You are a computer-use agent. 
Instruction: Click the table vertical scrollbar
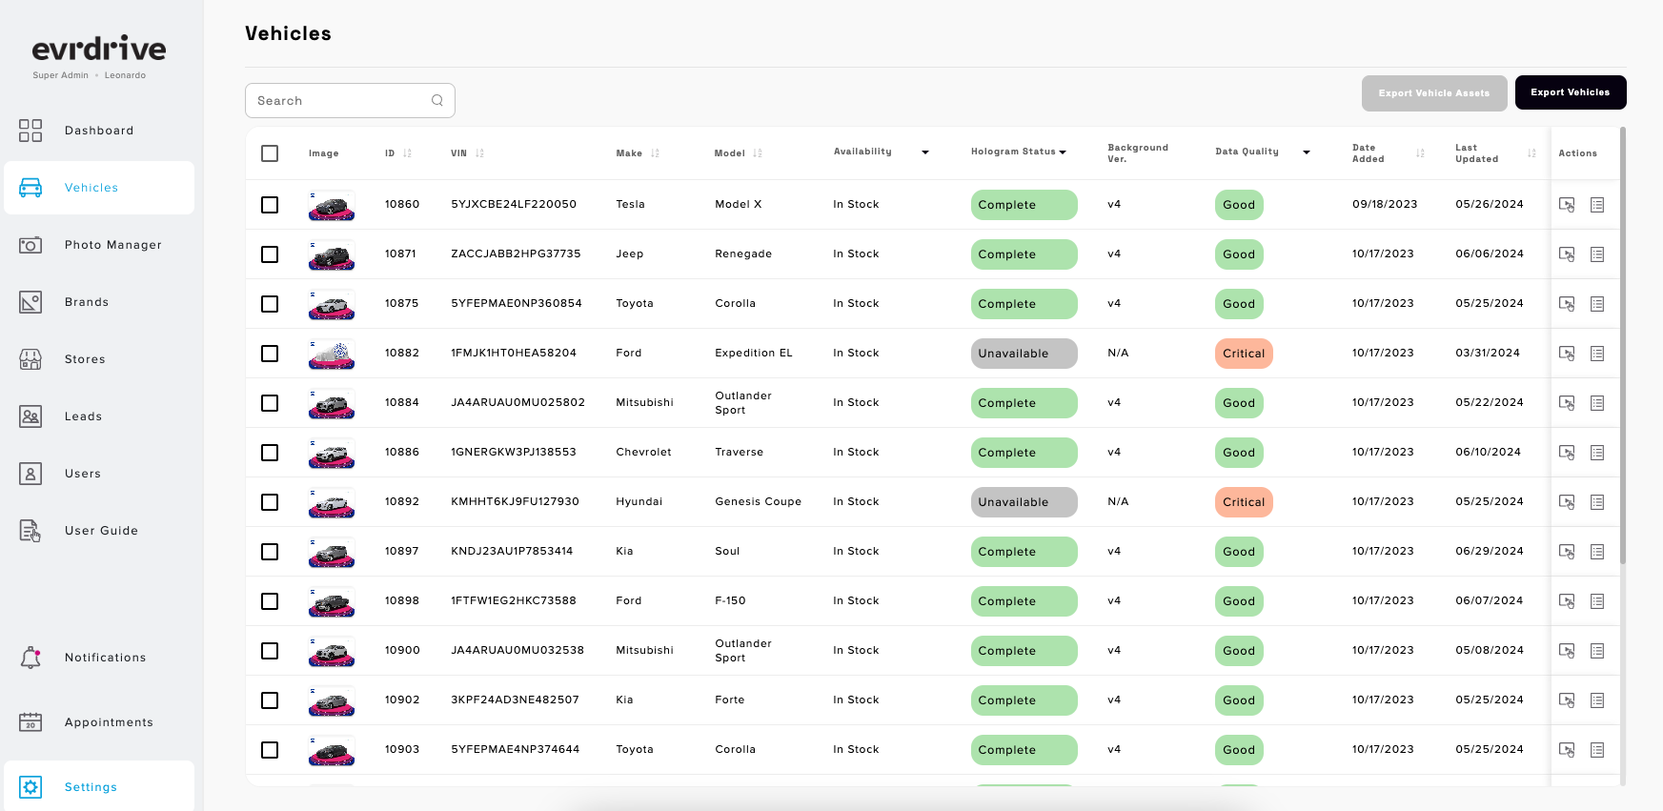[x=1623, y=345]
